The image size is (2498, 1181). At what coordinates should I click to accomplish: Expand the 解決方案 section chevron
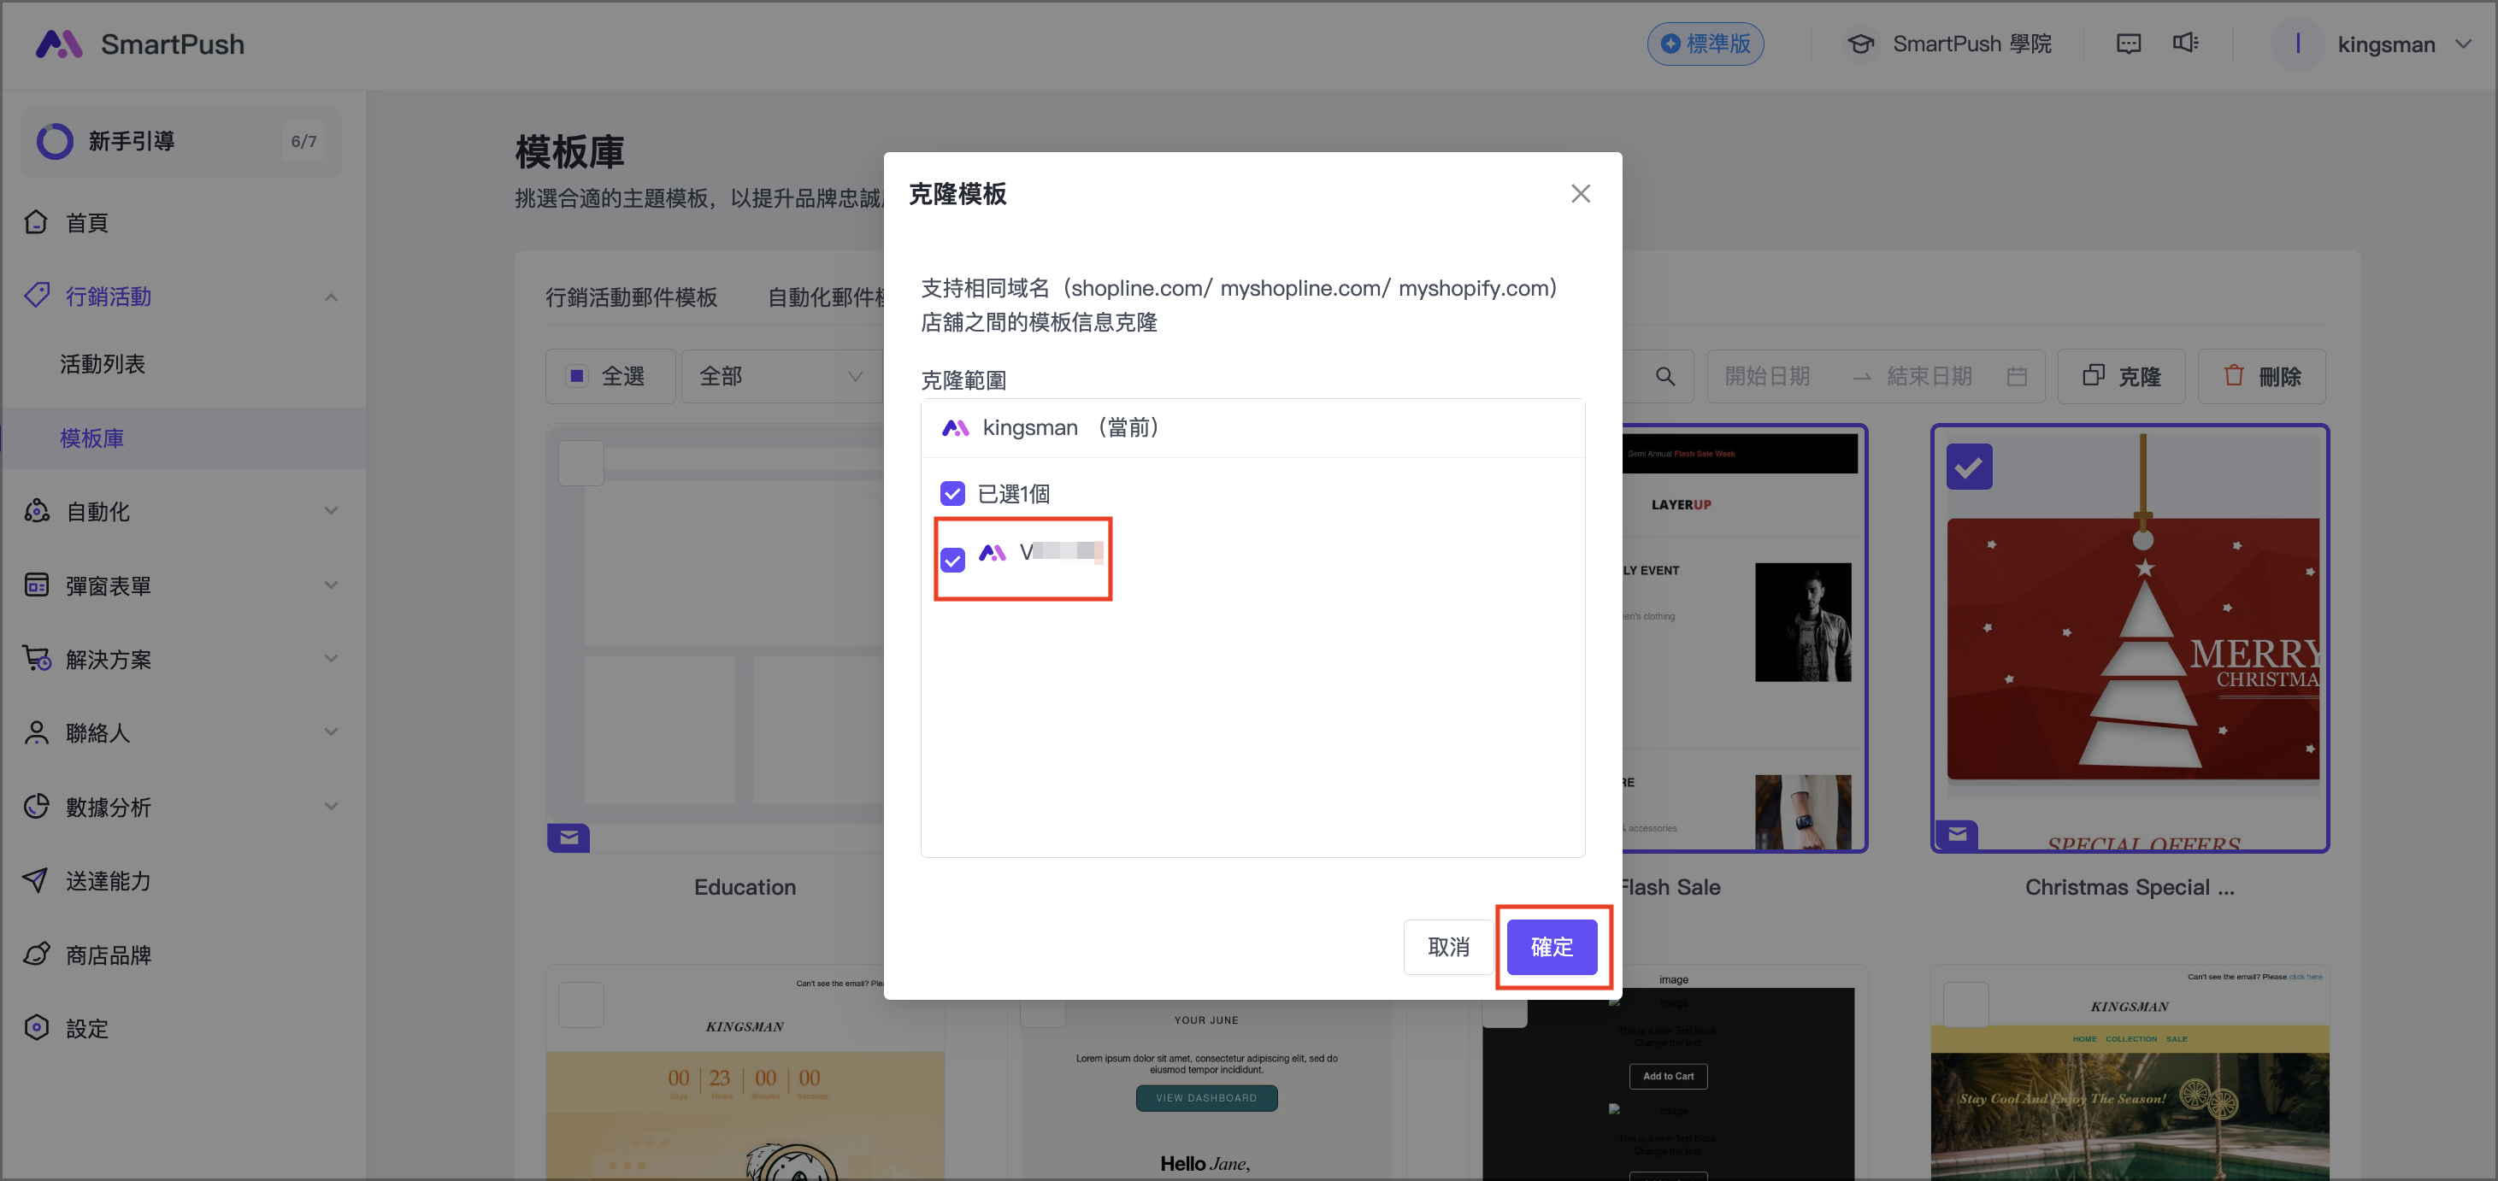pyautogui.click(x=332, y=658)
